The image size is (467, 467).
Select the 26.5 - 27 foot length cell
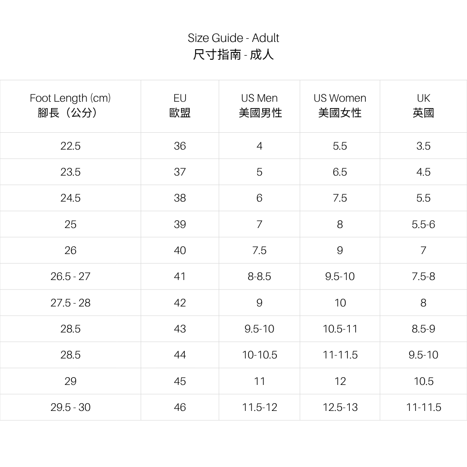click(x=70, y=276)
